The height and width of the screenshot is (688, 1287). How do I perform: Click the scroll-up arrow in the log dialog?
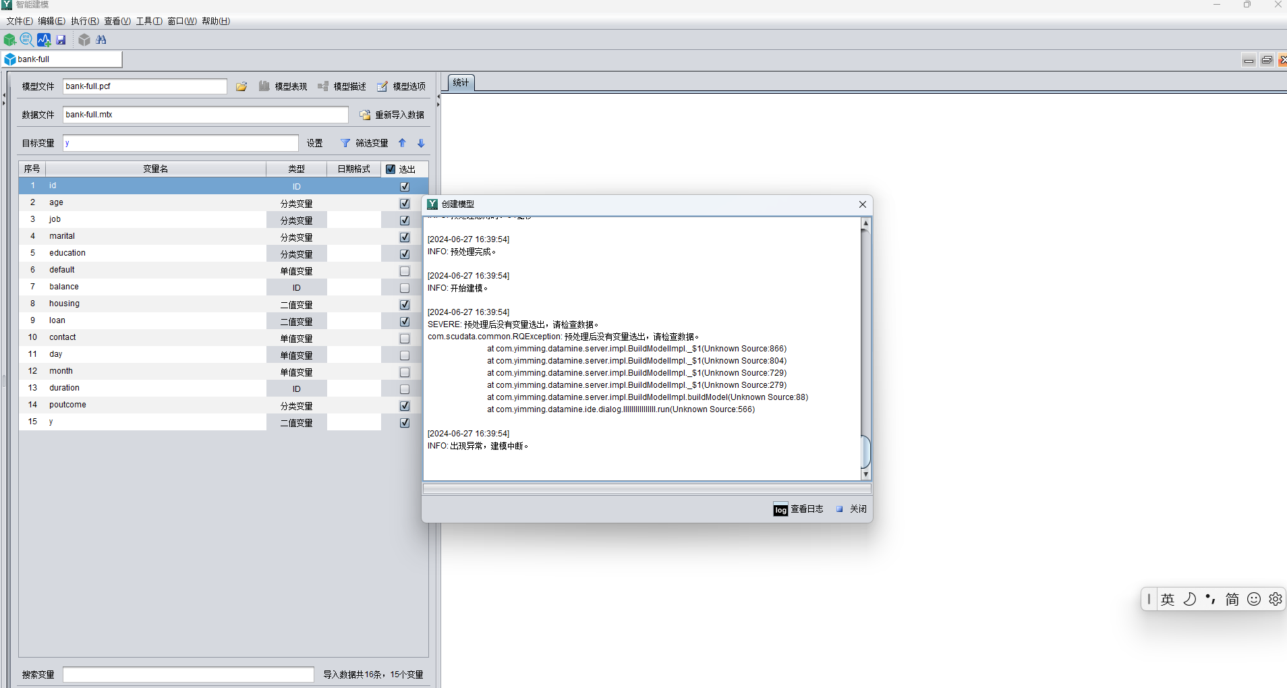(866, 223)
